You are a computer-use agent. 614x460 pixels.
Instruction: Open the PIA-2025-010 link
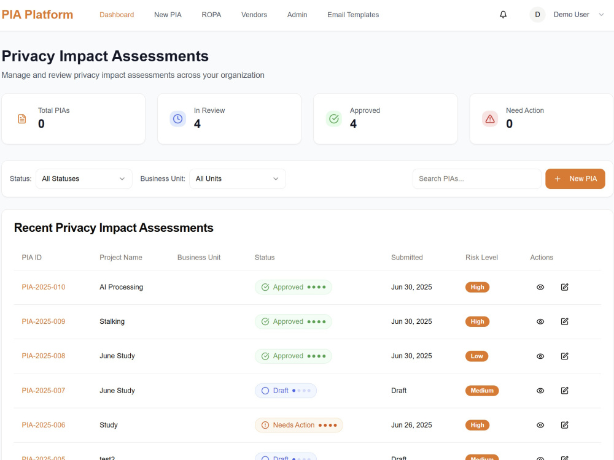[44, 287]
